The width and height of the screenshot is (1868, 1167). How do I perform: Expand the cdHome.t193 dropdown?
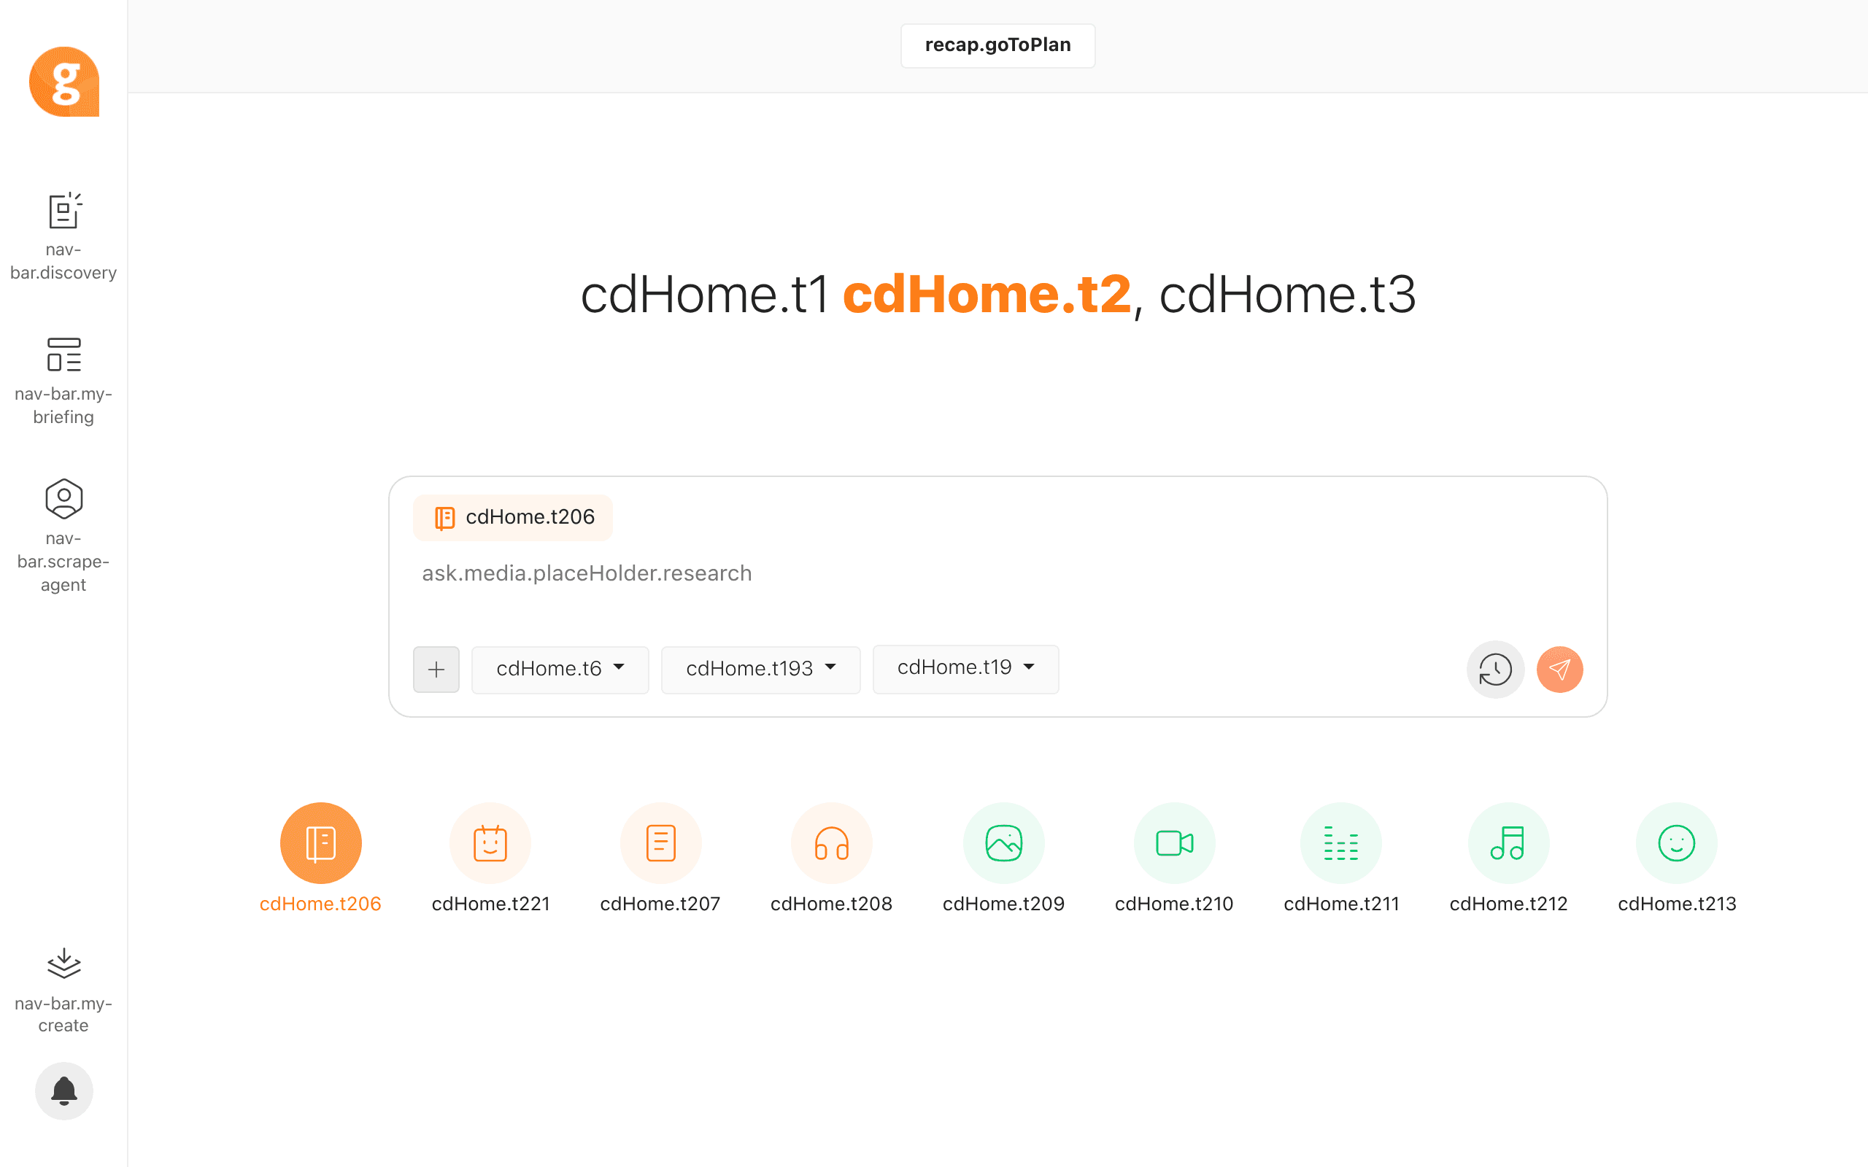[x=760, y=669]
